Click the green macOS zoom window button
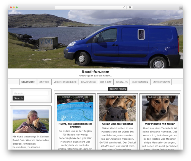 17,7
